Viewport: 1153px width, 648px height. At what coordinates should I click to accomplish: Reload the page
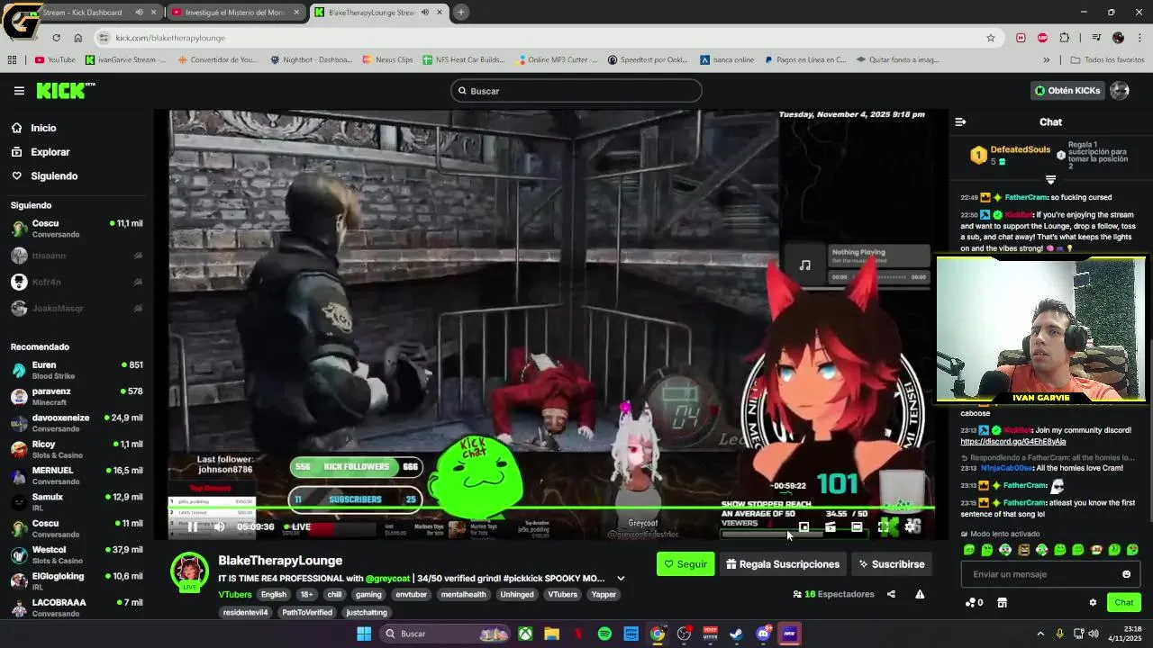pyautogui.click(x=56, y=38)
